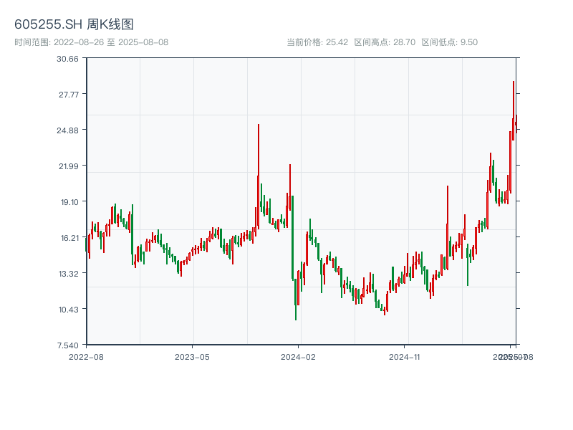The image size is (573, 430).
Task: Select the date range text 2022-08-26 至 2025-08-08
Action: pyautogui.click(x=111, y=42)
